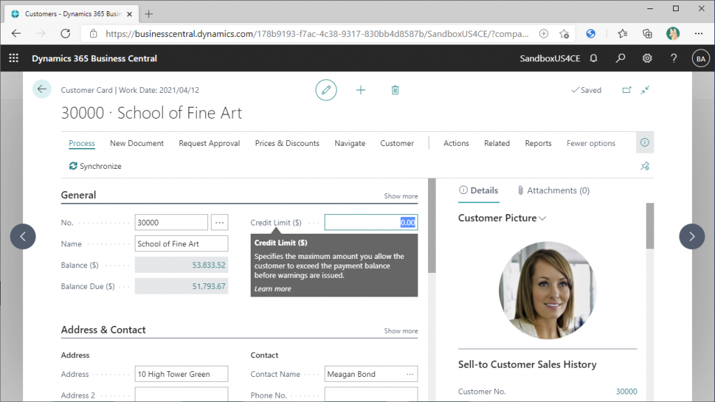The width and height of the screenshot is (715, 402).
Task: View site information lock icon
Action: pyautogui.click(x=94, y=33)
